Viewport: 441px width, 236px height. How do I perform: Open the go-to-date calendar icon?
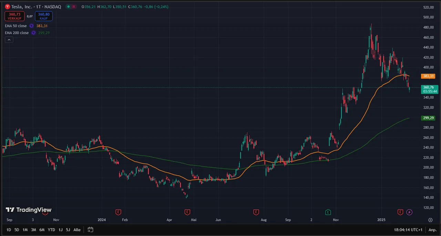click(x=90, y=229)
